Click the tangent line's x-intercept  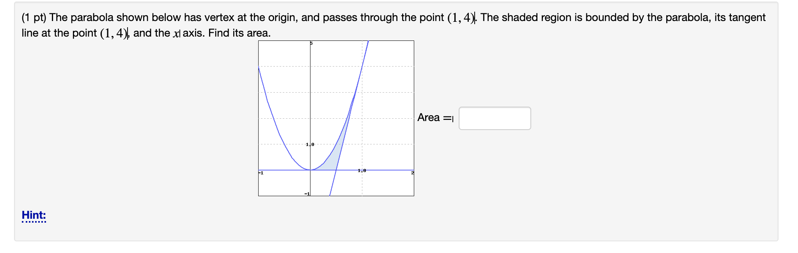(x=336, y=170)
